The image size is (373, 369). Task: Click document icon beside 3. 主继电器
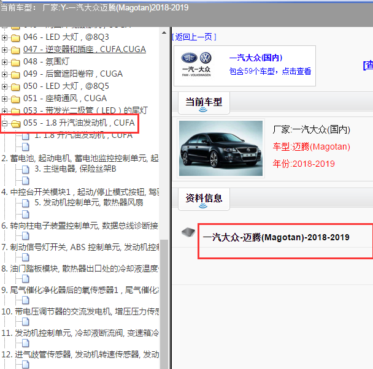click(26, 170)
